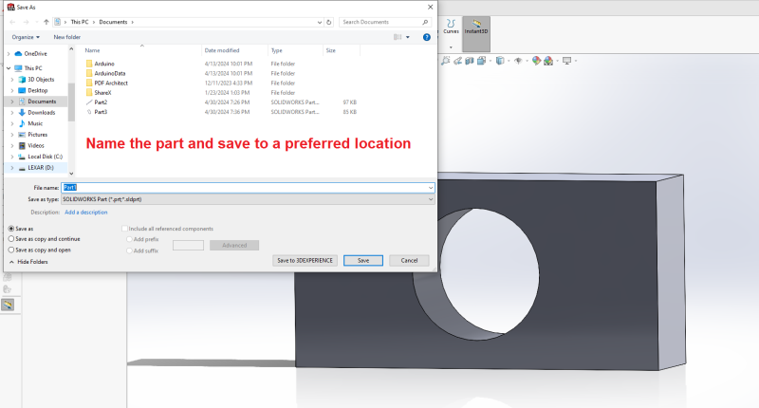
Task: Open the view options dropdown arrow
Action: point(408,37)
